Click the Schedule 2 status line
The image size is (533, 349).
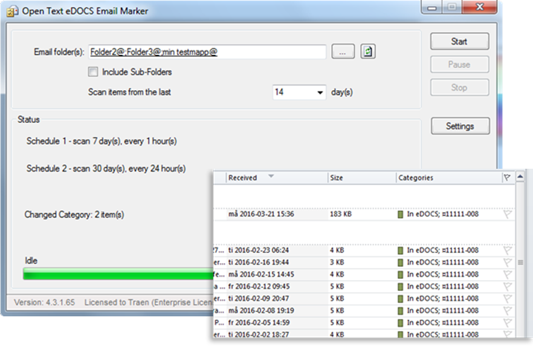click(x=106, y=169)
